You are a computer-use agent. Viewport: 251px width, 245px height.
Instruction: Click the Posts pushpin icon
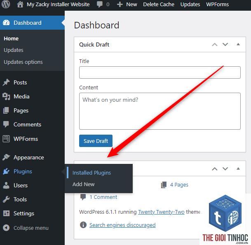point(6,82)
